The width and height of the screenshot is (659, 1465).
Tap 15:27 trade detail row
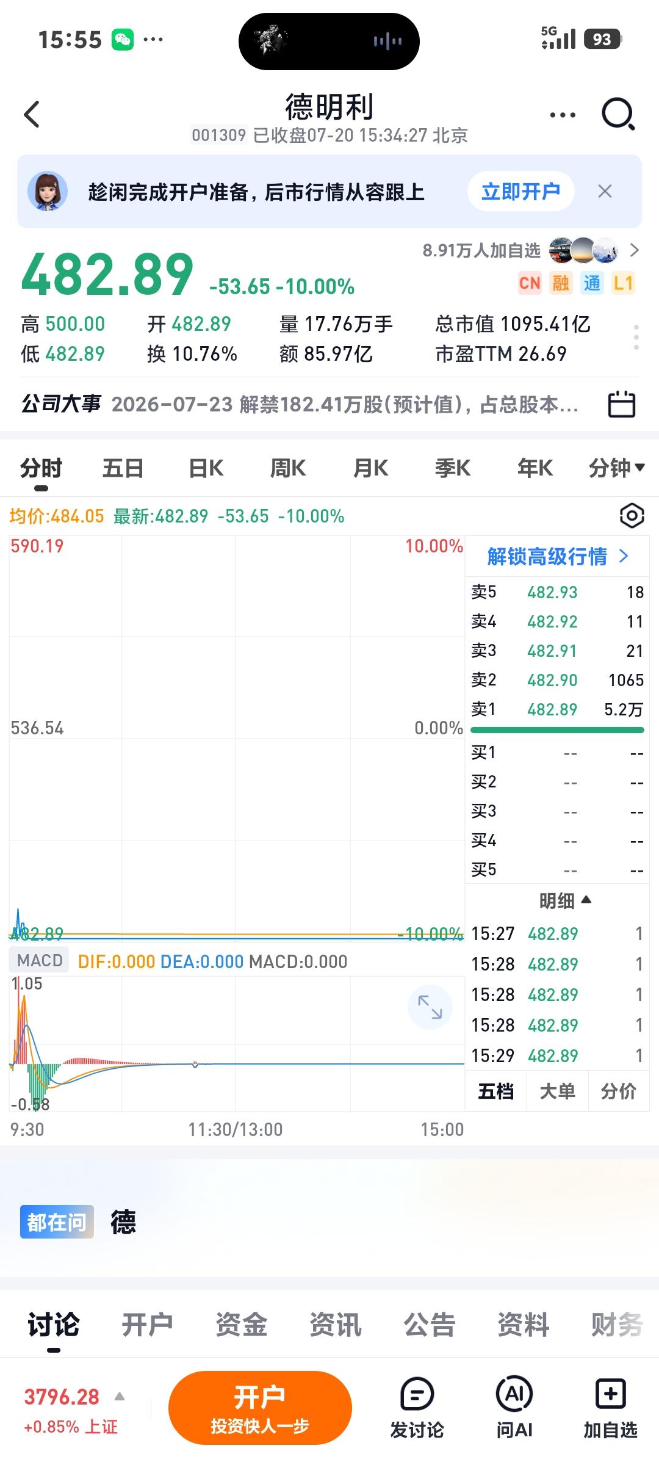point(557,933)
